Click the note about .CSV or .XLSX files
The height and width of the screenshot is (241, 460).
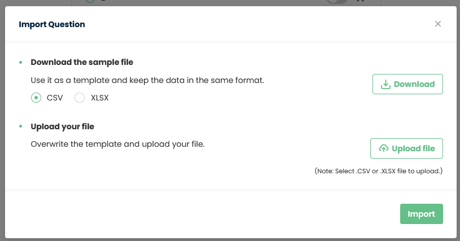(x=379, y=171)
